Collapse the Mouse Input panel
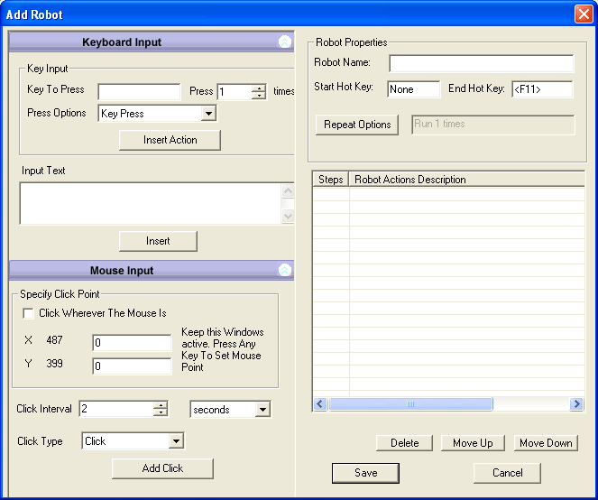 click(284, 270)
